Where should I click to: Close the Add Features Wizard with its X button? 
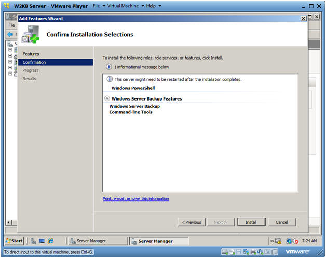[x=304, y=19]
